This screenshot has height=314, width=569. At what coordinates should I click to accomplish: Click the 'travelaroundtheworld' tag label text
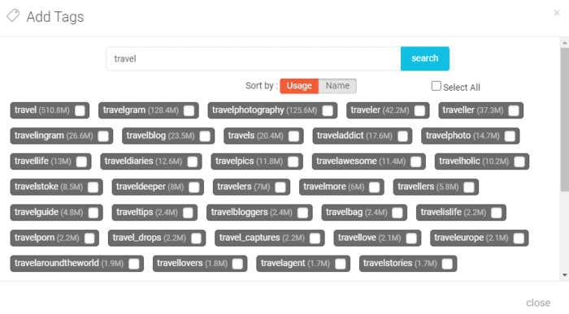click(57, 264)
